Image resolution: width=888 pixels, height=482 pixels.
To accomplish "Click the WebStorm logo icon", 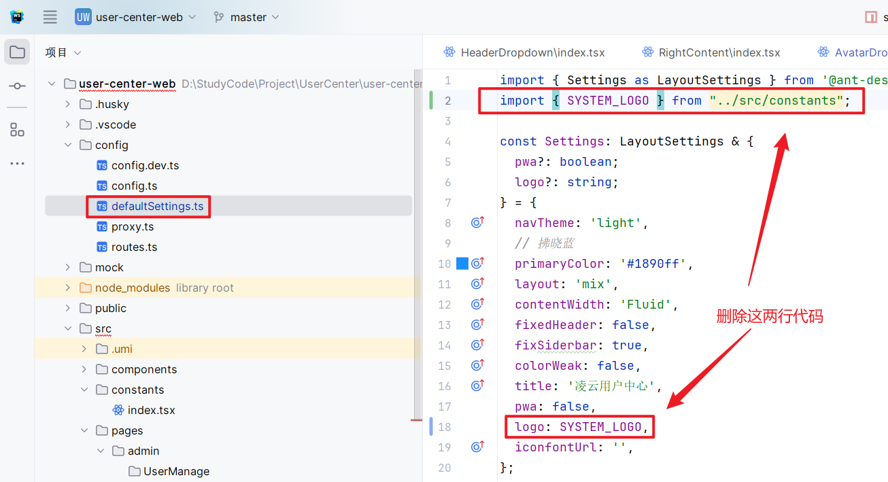I will pyautogui.click(x=17, y=17).
